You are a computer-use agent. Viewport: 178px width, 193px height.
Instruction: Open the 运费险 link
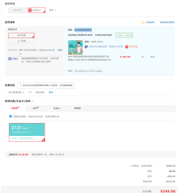click(15, 59)
